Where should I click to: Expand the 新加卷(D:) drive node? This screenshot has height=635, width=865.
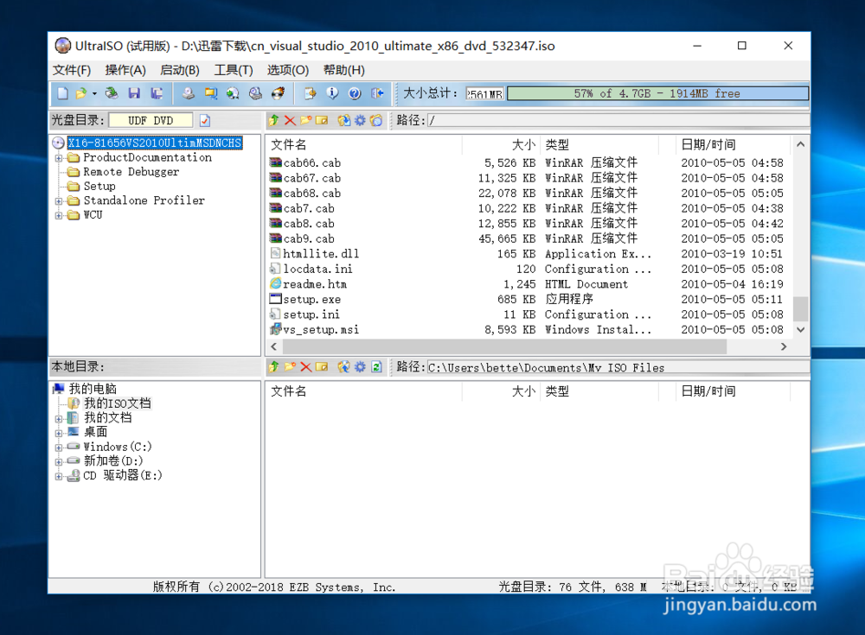tap(59, 462)
